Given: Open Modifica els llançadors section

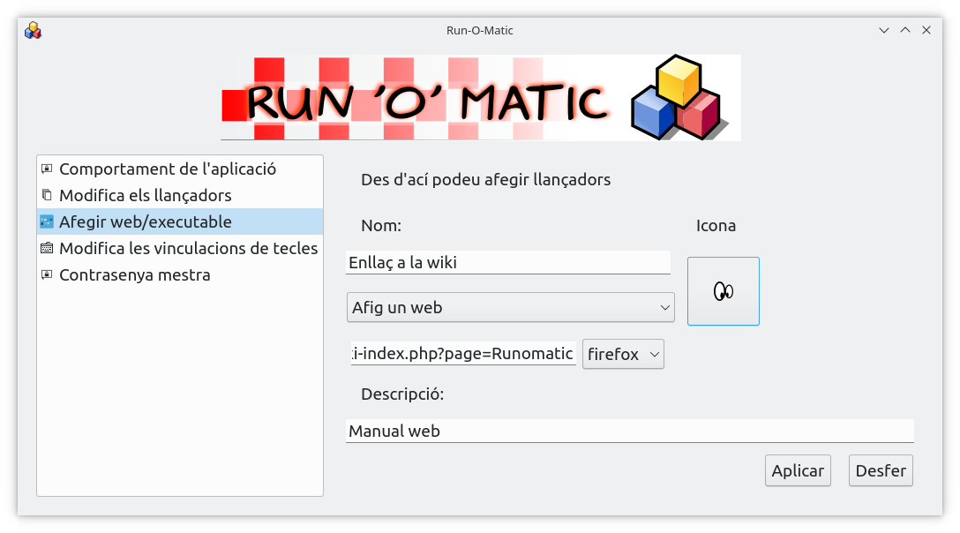Looking at the screenshot, I should 179,195.
